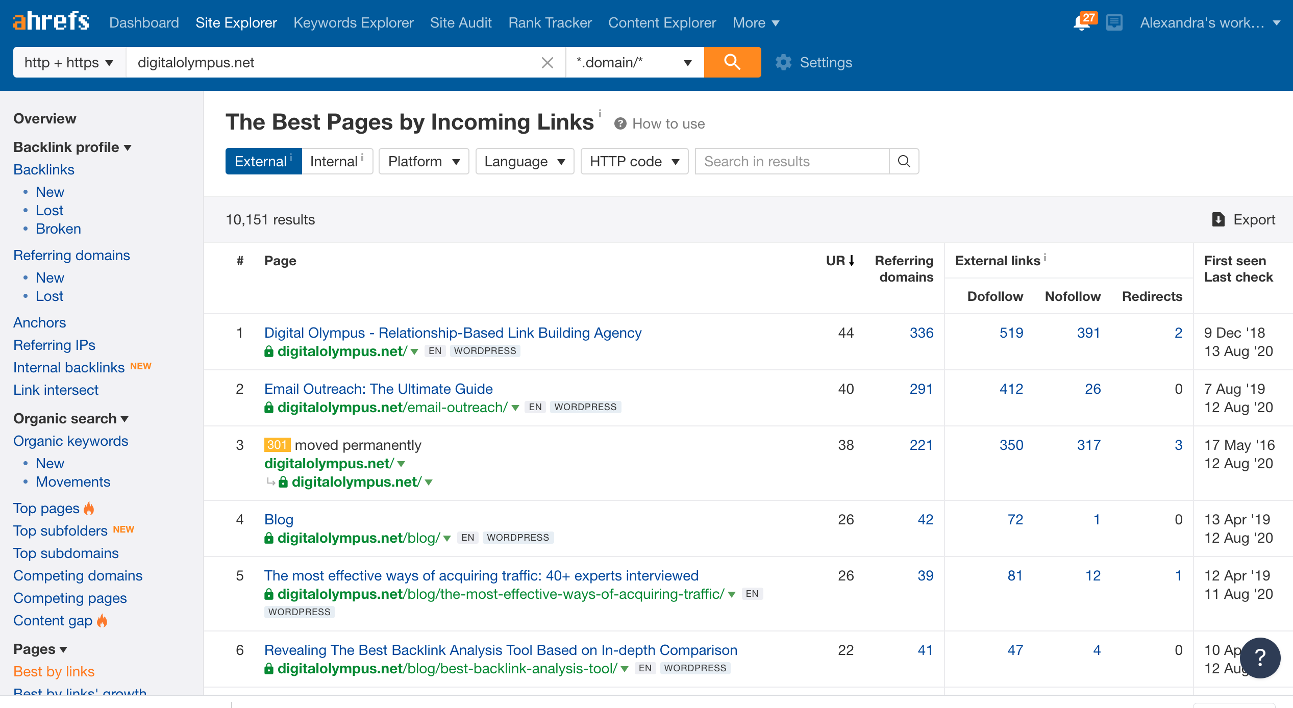Open the Blog page title link
This screenshot has height=708, width=1293.
tap(279, 519)
